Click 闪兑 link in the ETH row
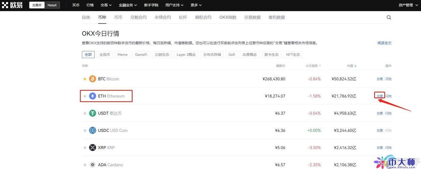This screenshot has height=169, width=421. click(x=389, y=96)
